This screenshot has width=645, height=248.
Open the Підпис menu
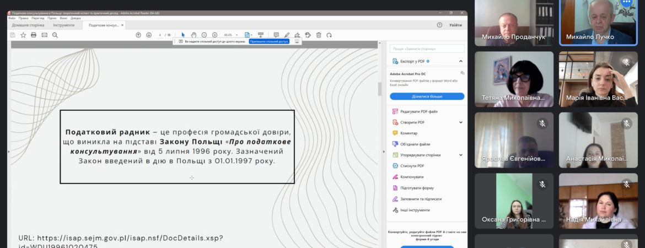(x=52, y=18)
